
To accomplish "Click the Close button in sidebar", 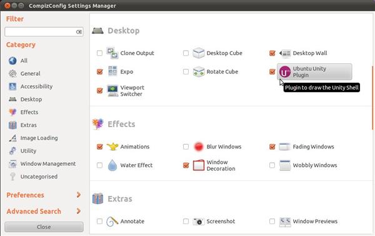I will click(44, 227).
